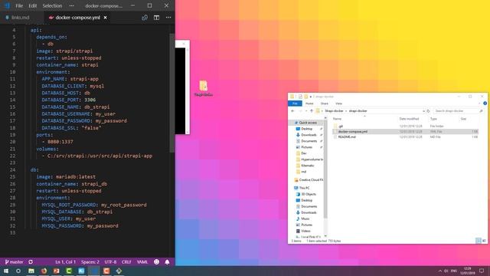Click the master git branch indicator
This screenshot has width=490, height=276.
pos(15,262)
